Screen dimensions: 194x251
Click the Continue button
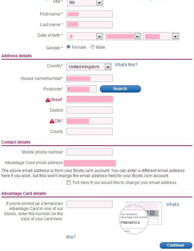coord(176,245)
